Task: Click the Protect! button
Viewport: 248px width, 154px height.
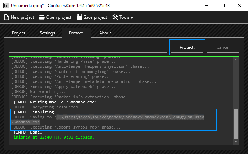Action: click(x=187, y=47)
